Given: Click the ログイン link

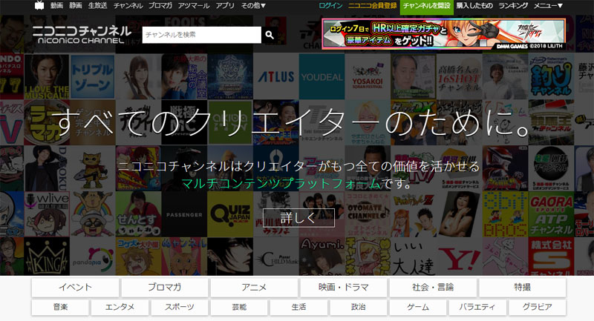Looking at the screenshot, I should pos(330,6).
